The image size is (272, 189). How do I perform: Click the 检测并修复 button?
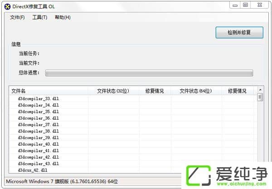(x=239, y=33)
